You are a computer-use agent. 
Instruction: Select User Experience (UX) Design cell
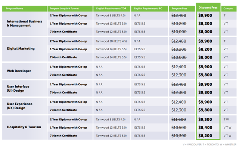(25, 106)
